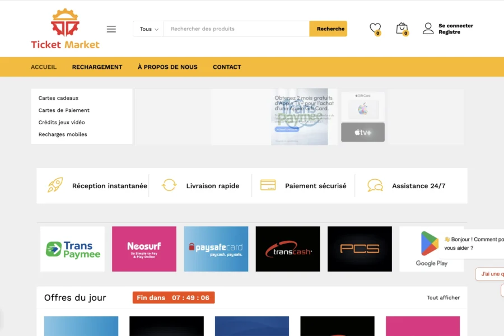Open the Google Play brand tile
Screen dimensions: 504x336
click(x=431, y=249)
